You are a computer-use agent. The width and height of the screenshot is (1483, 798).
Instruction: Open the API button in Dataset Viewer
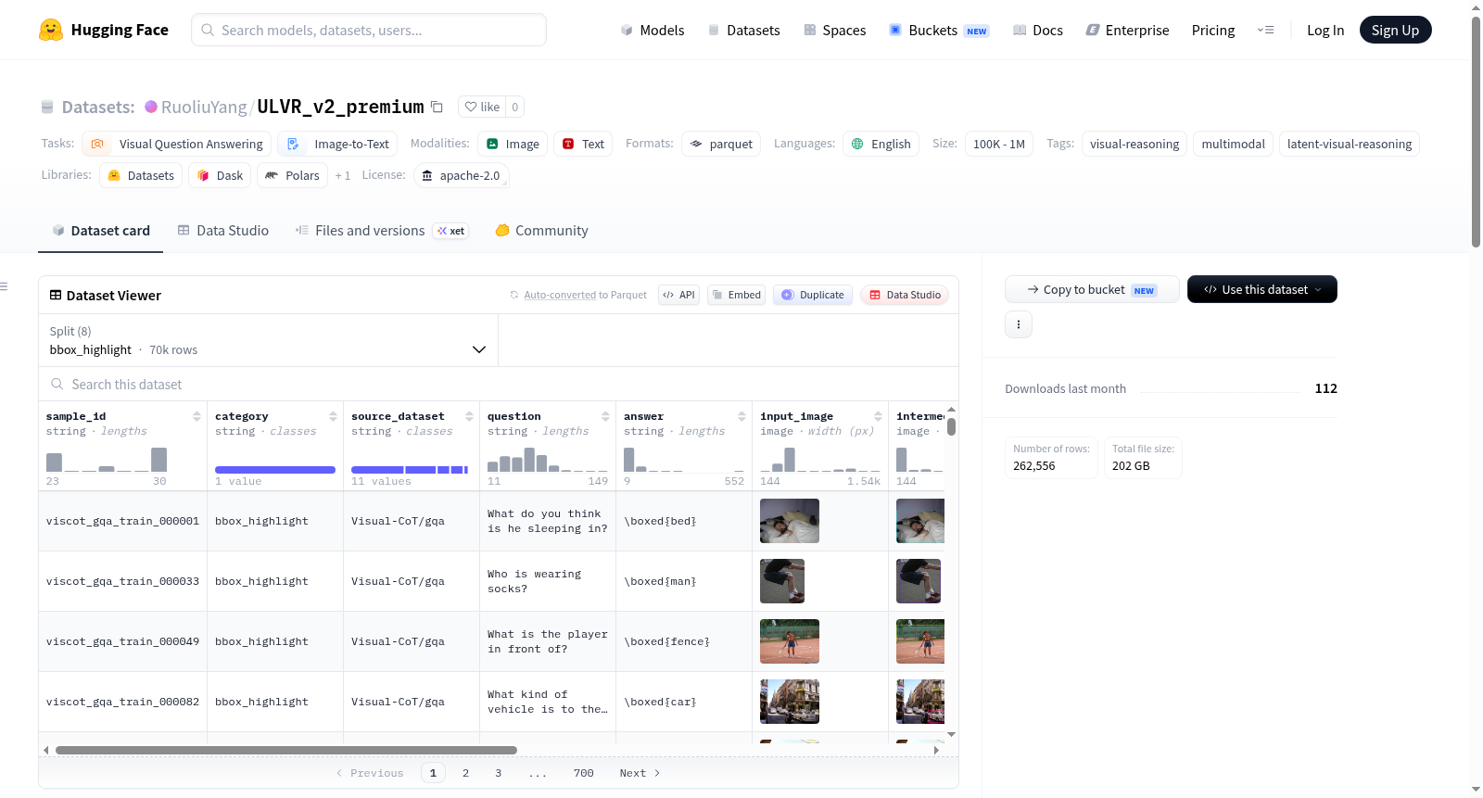[x=678, y=295]
